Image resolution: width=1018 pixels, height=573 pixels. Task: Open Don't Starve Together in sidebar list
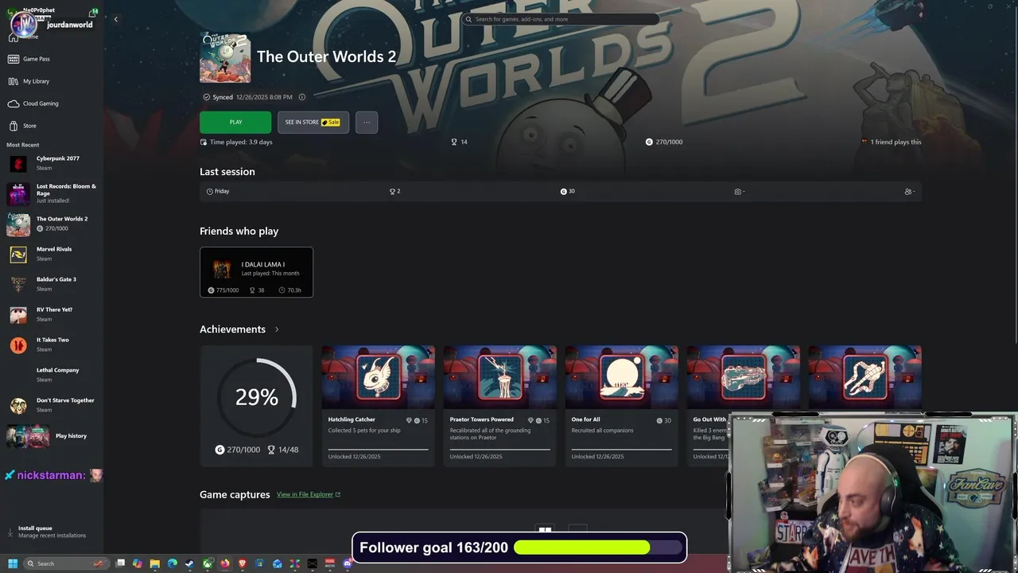(x=52, y=406)
